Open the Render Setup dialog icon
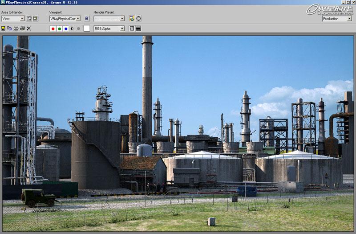Viewport: 356px width, 234px height. pyautogui.click(x=132, y=19)
